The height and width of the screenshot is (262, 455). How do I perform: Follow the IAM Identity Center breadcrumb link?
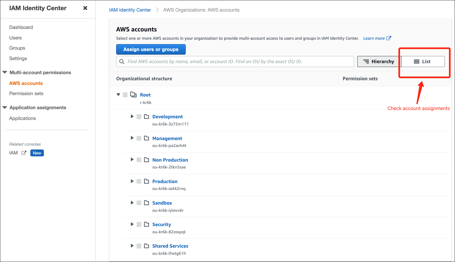tap(130, 10)
